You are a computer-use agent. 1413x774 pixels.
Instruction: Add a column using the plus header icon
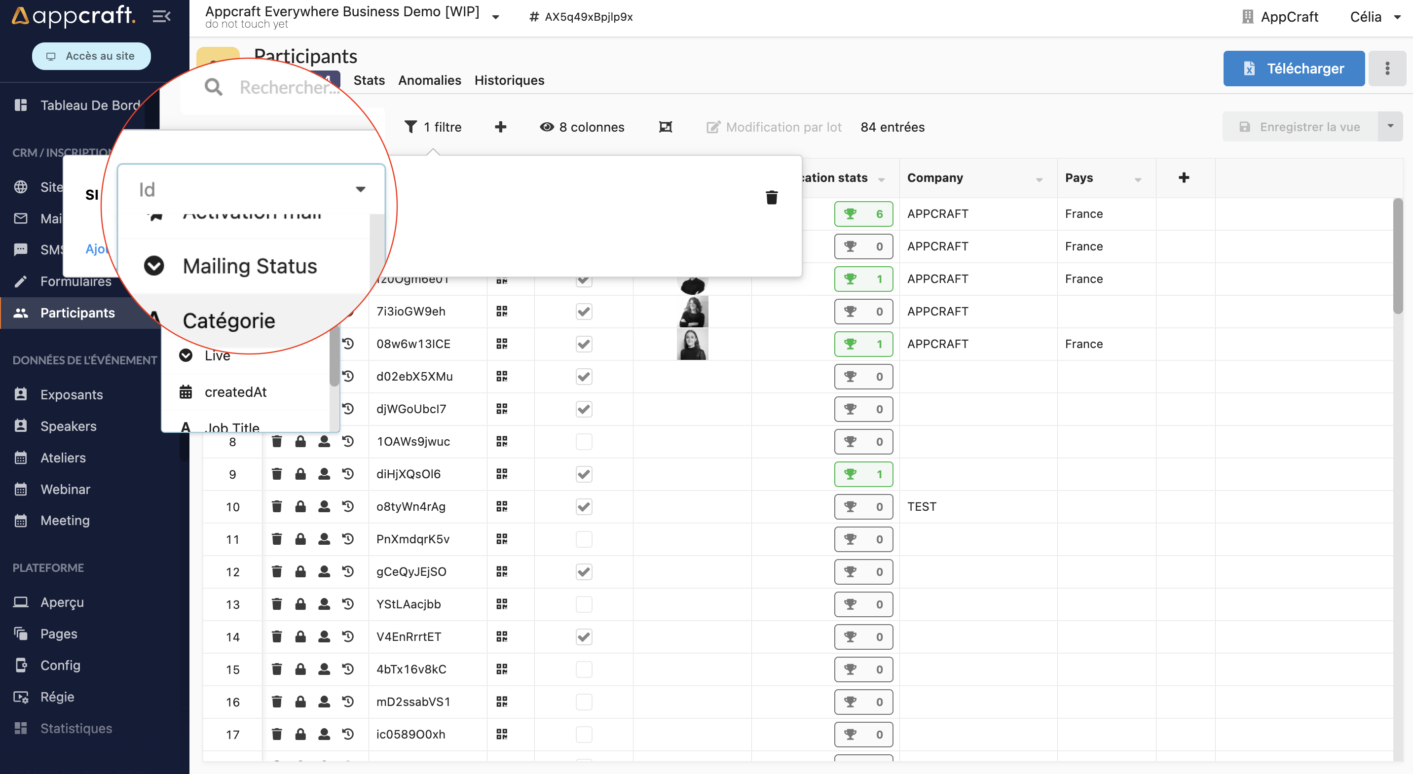pyautogui.click(x=1184, y=177)
